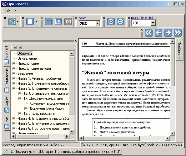Click contents tree scroll down arrow
This screenshot has height=156, width=186.
point(72,131)
